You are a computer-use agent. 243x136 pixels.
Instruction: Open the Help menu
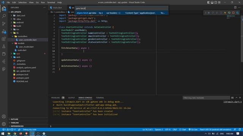coord(60,3)
